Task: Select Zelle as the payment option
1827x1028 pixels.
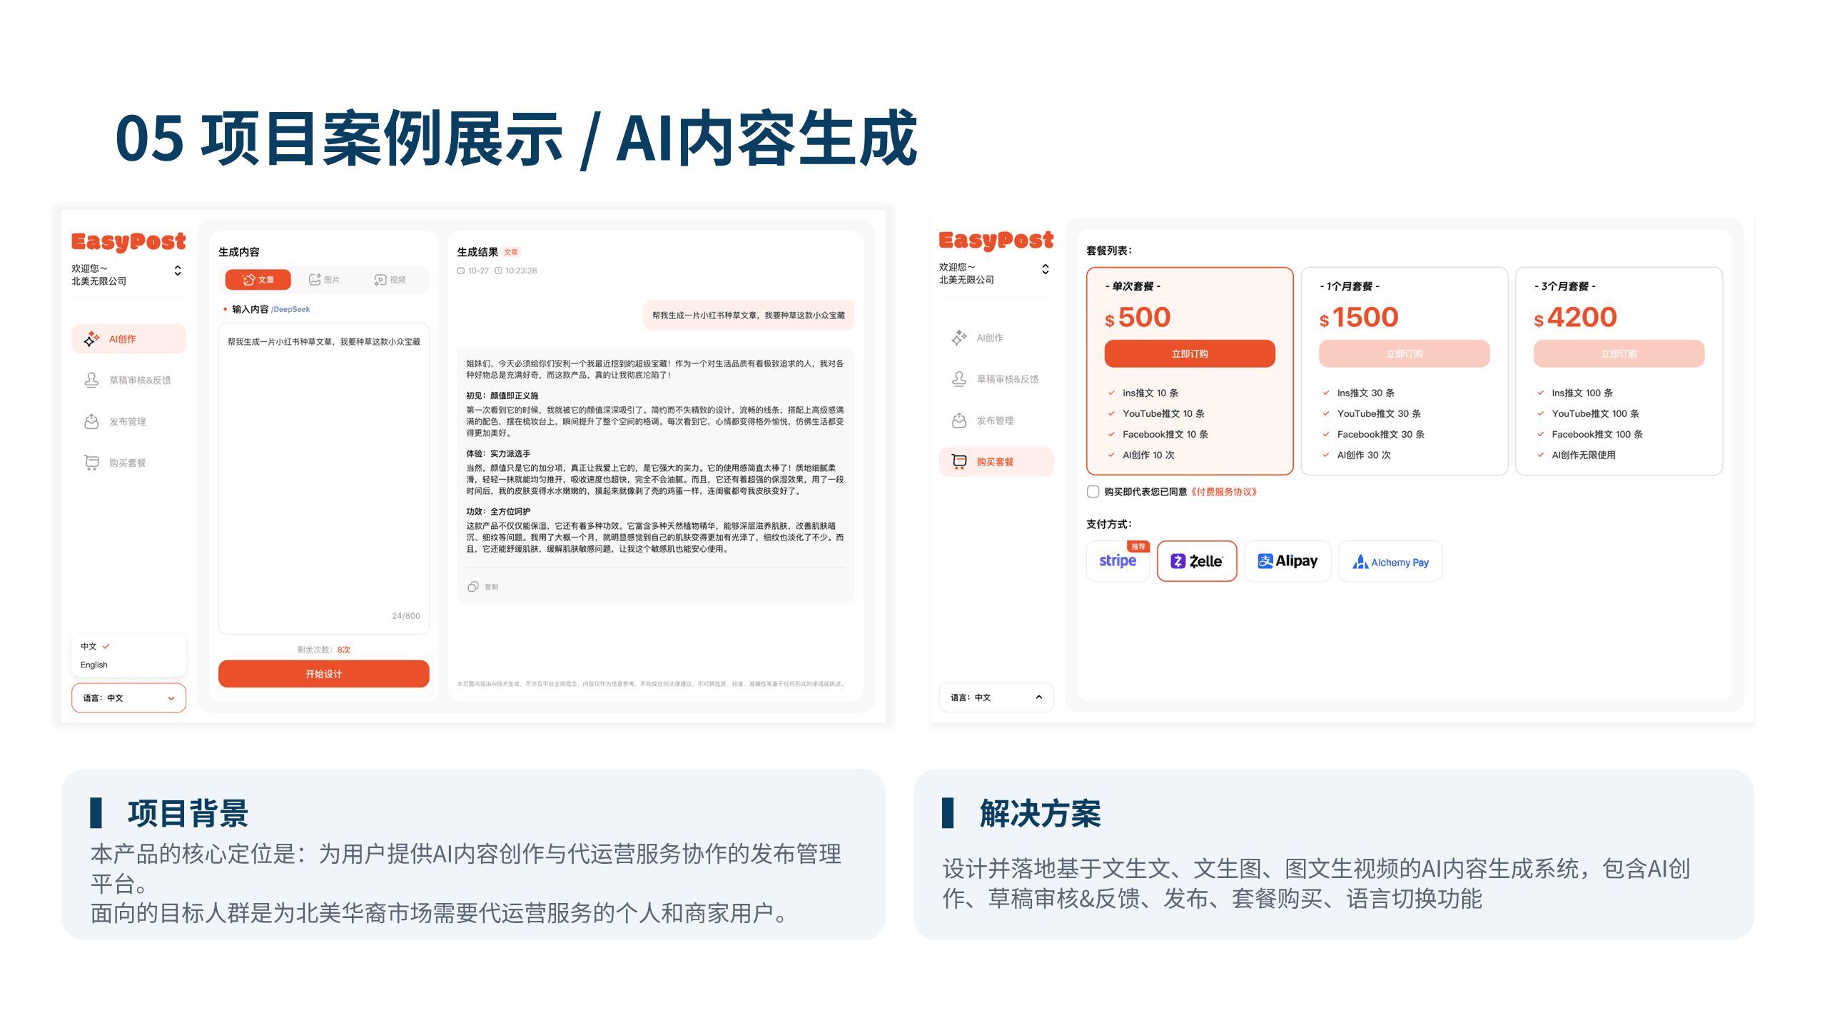Action: [1196, 561]
